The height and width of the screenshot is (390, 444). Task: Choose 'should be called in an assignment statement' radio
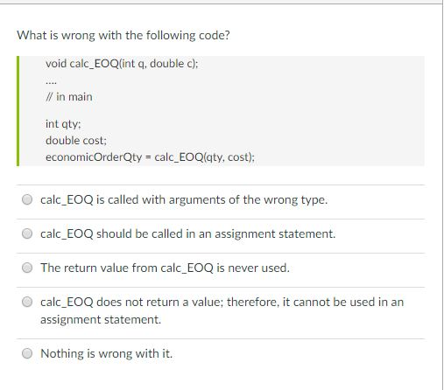(x=27, y=233)
